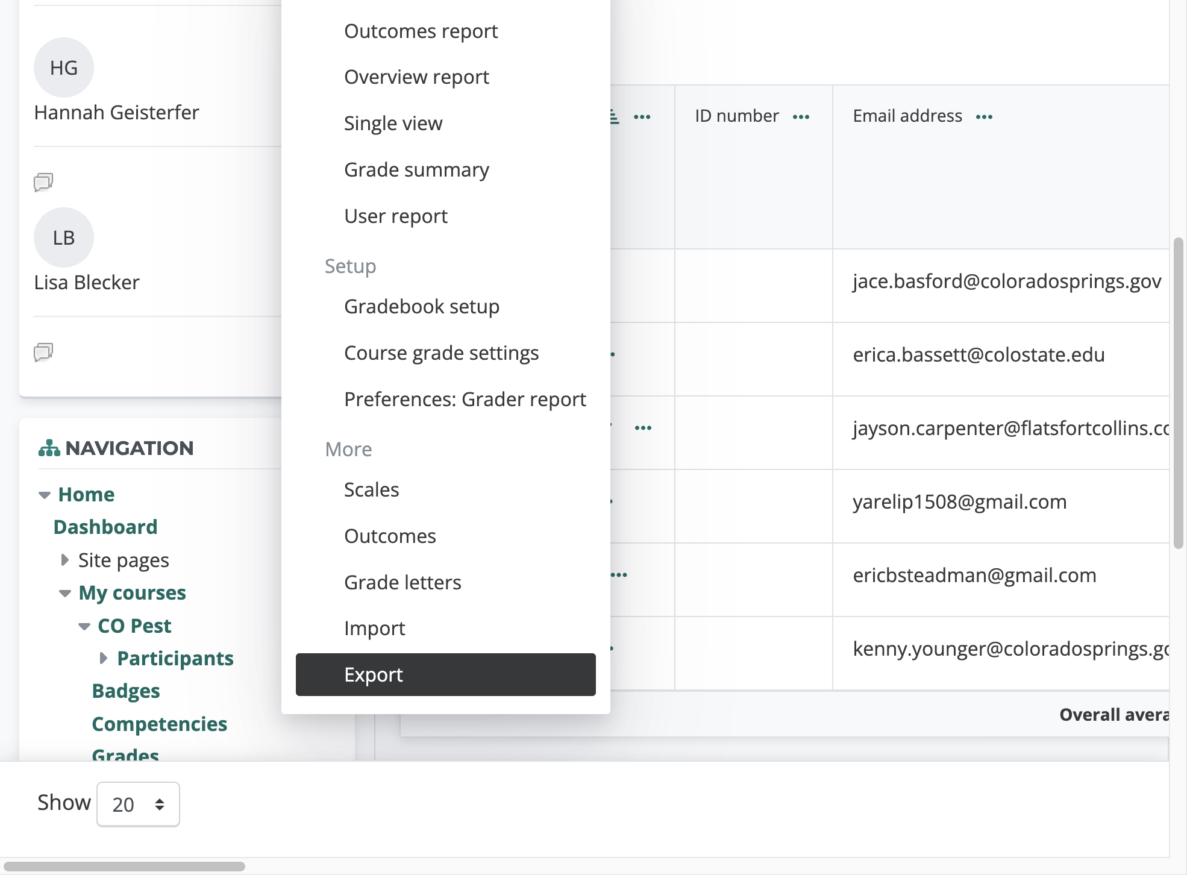Collapse the My courses node

point(65,593)
